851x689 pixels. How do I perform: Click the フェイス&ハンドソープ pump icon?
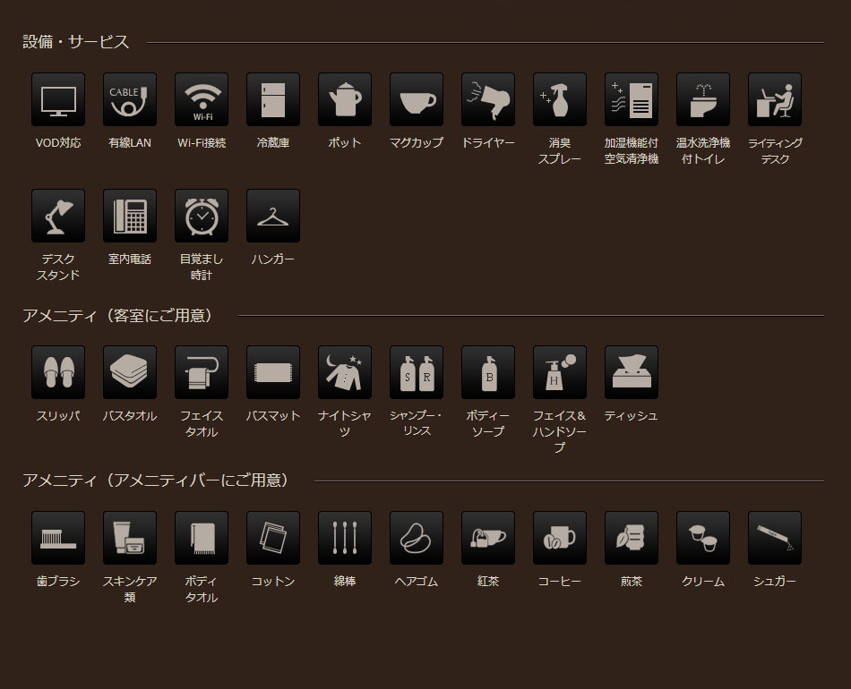[560, 372]
